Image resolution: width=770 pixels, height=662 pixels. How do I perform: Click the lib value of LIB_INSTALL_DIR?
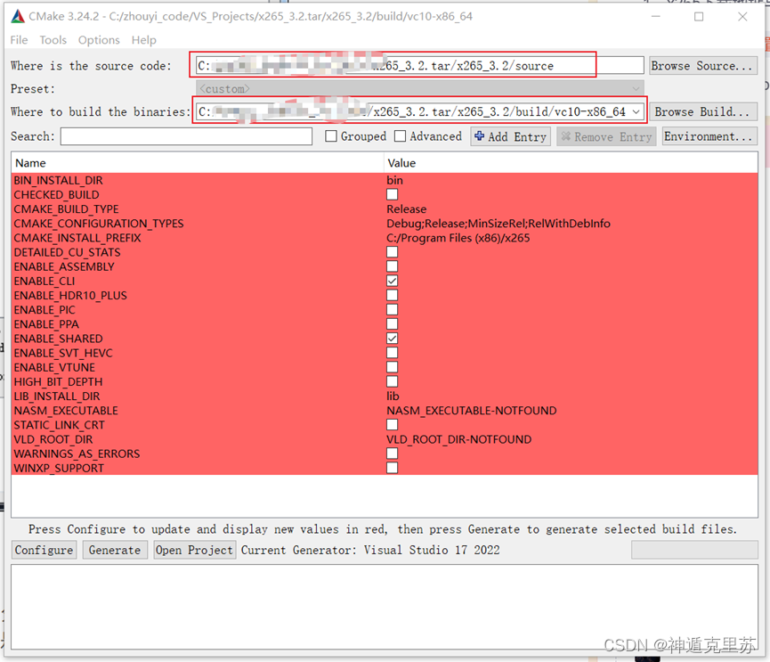pyautogui.click(x=393, y=396)
